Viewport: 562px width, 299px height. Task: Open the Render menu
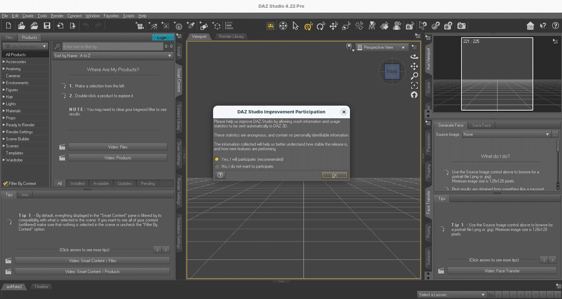(57, 16)
